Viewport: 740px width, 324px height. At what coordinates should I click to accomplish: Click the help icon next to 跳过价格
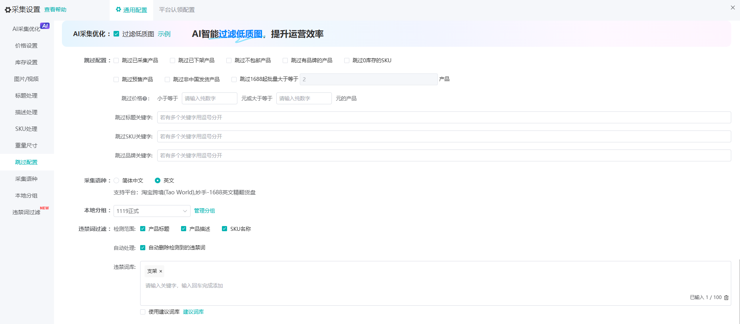pos(145,99)
